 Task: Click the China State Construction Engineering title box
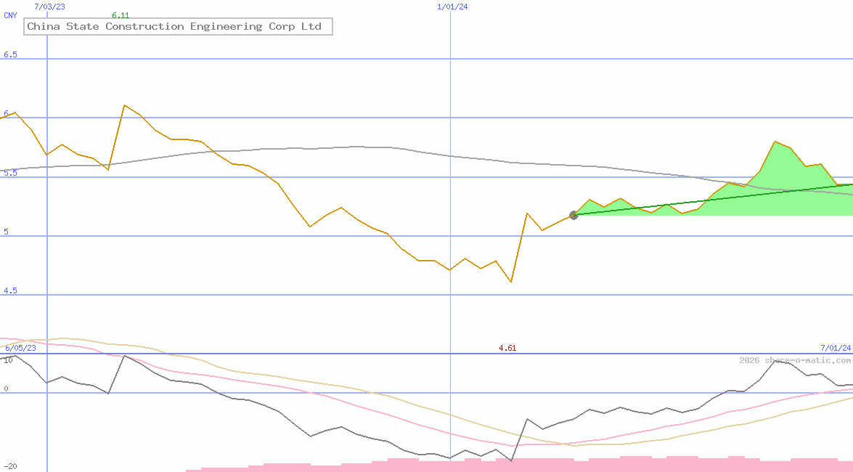[178, 26]
